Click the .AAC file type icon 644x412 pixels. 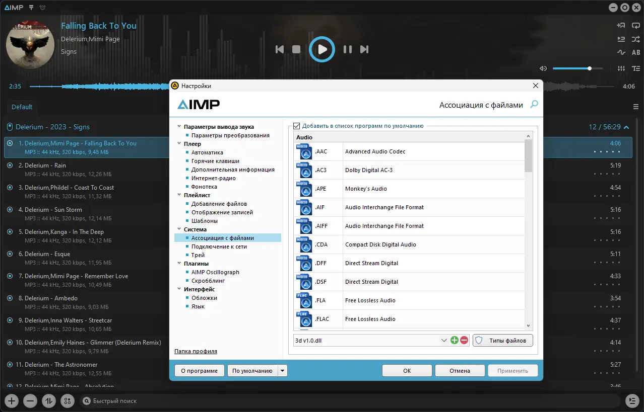click(x=304, y=151)
